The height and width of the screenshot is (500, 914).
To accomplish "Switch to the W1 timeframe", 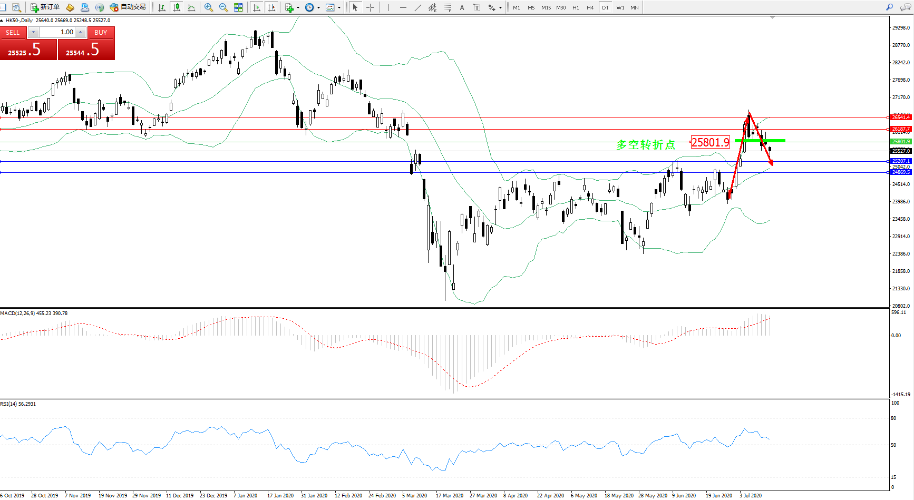I will tap(620, 7).
